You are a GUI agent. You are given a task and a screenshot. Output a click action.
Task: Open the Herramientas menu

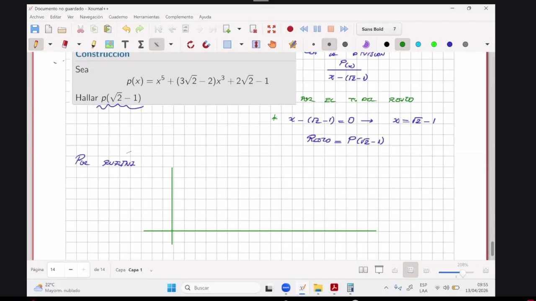pos(147,17)
